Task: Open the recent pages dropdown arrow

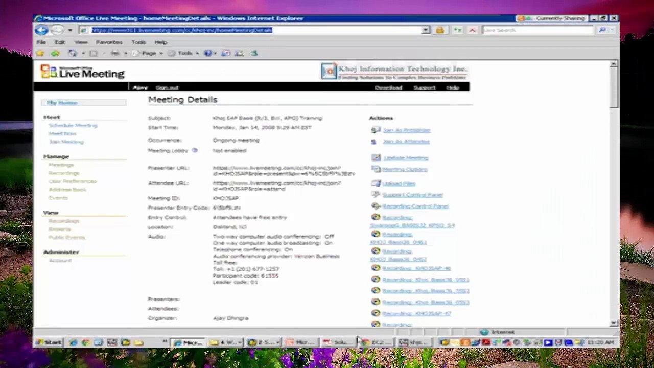Action: tap(70, 30)
